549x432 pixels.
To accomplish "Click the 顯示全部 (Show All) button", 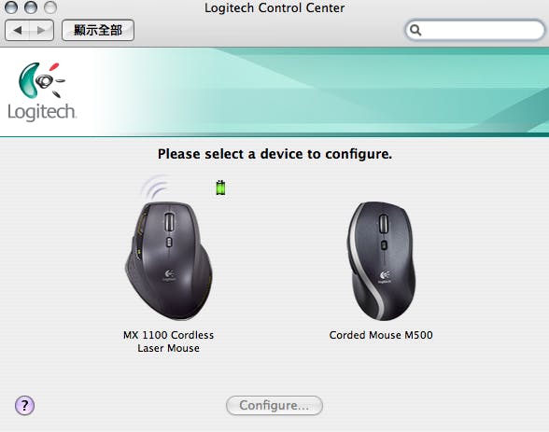I will coord(98,31).
